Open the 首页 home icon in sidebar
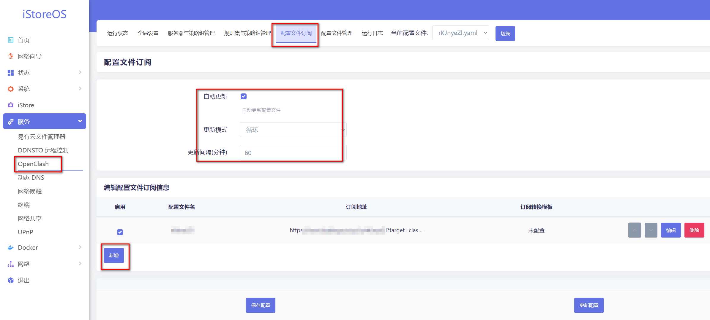The image size is (710, 320). (x=10, y=40)
